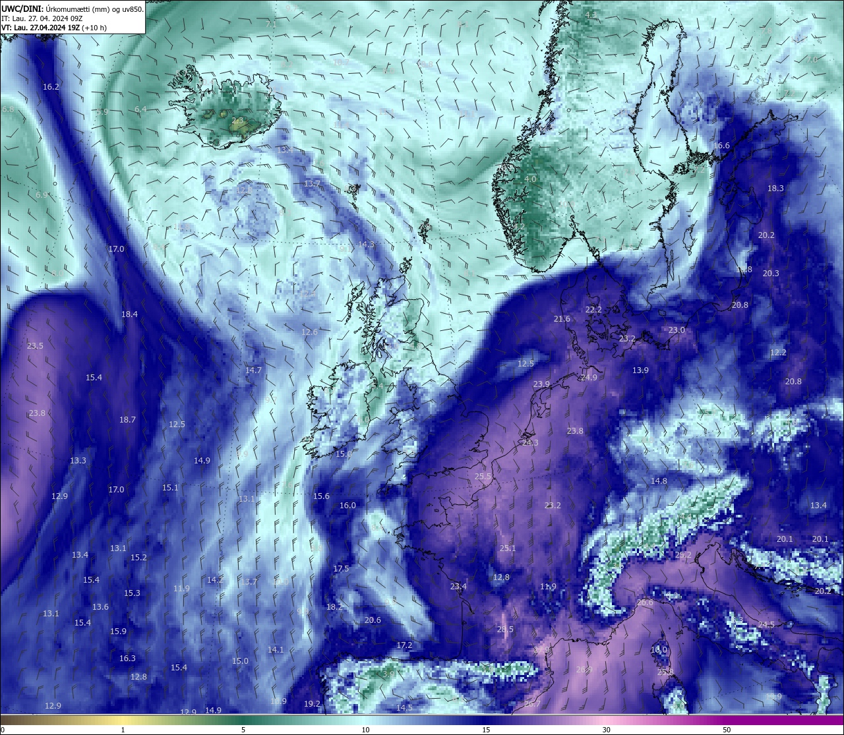Viewport: 844px width, 735px height.
Task: Click the map value 23.4
Action: pos(458,587)
